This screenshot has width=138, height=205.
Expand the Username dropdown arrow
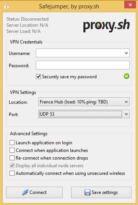[x=126, y=53]
